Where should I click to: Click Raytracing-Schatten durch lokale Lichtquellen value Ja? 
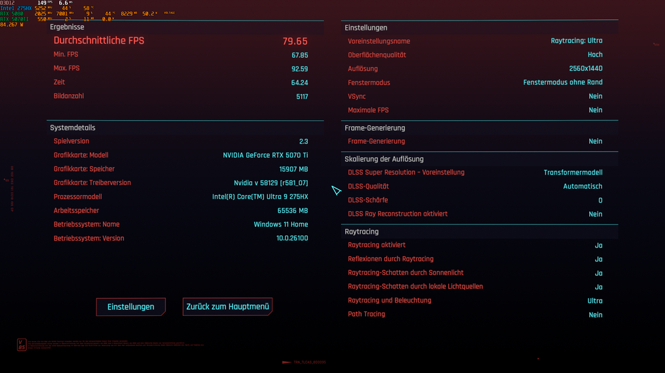tap(598, 287)
